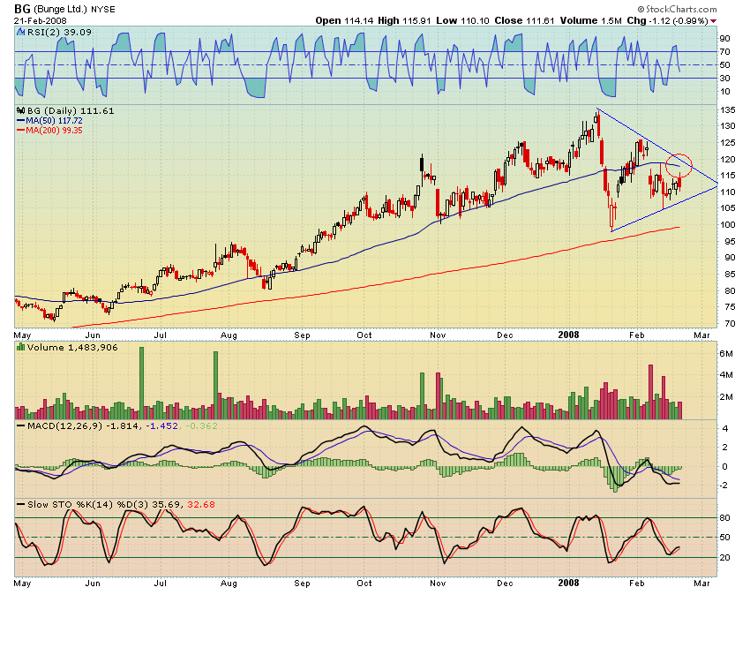Click the MACD signal value -1.452
Viewport: 750px width, 655px height.
pos(161,425)
